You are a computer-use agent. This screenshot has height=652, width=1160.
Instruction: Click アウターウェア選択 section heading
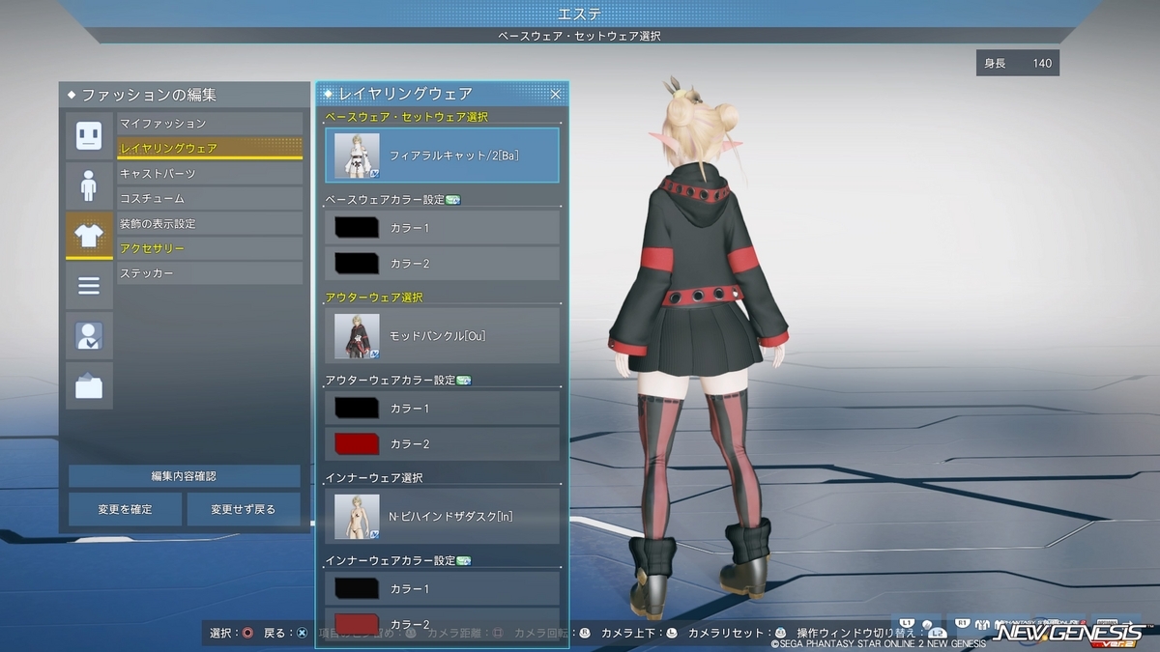[374, 297]
